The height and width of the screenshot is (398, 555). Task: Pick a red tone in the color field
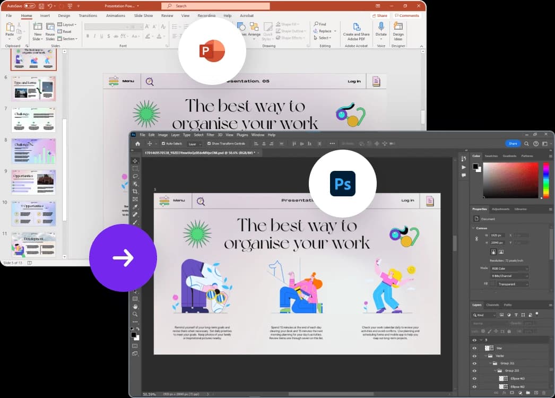pyautogui.click(x=511, y=180)
